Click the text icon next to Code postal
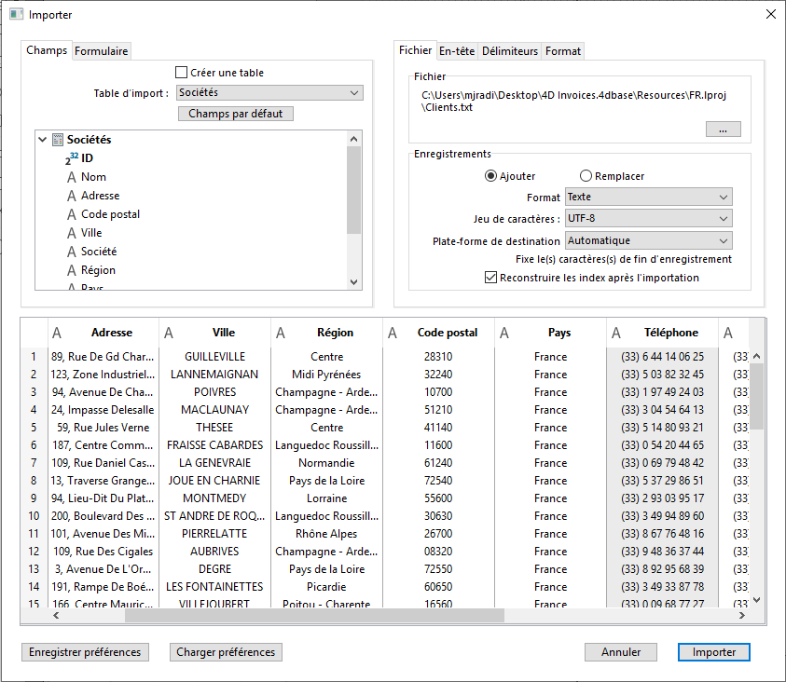 [x=71, y=214]
